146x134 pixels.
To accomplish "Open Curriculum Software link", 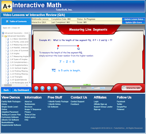I will [x=10, y=117].
